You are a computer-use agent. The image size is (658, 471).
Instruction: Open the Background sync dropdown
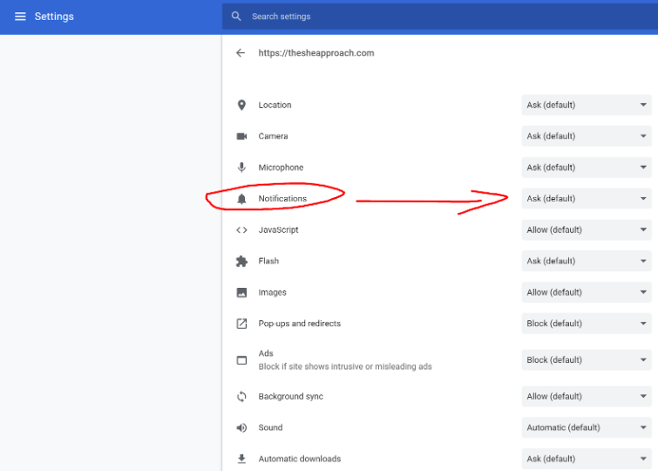pos(587,396)
